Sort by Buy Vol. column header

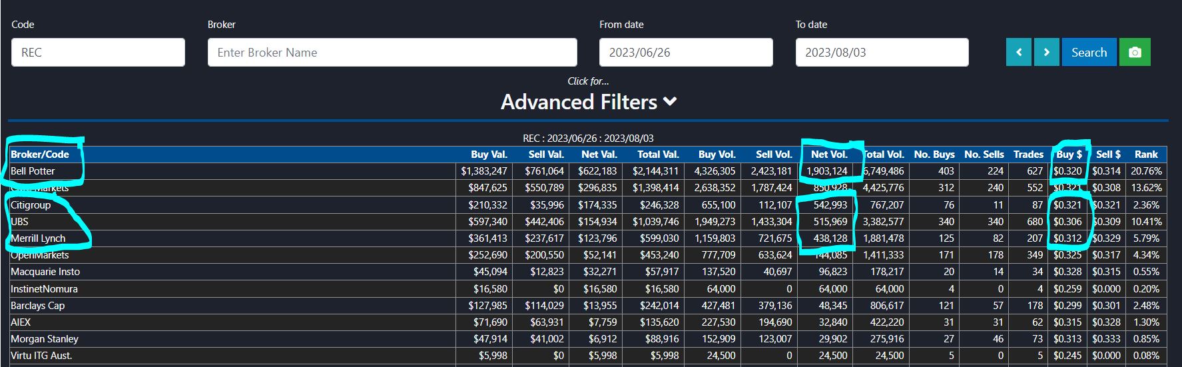[x=717, y=154]
